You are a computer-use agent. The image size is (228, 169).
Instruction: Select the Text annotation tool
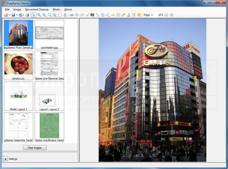coord(134,15)
